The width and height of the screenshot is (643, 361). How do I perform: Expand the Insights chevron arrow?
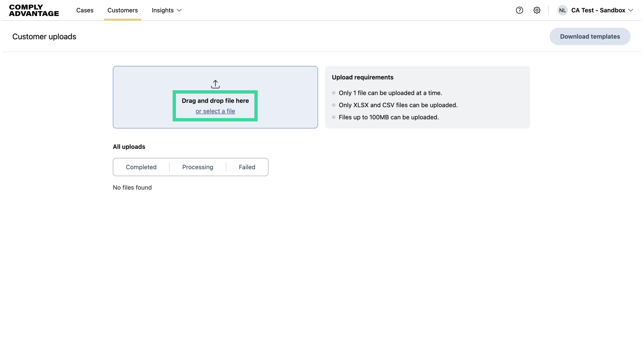point(179,10)
